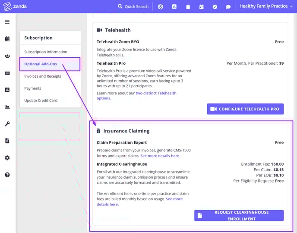Open the reports chart icon in top bar
This screenshot has width=297, height=233.
174,6
